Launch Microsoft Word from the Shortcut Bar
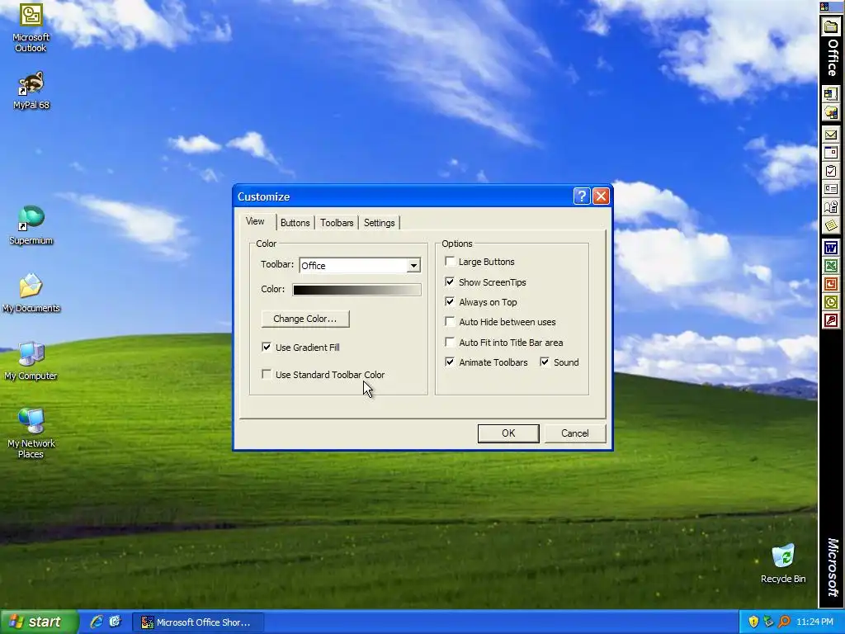This screenshot has height=634, width=845. (831, 248)
